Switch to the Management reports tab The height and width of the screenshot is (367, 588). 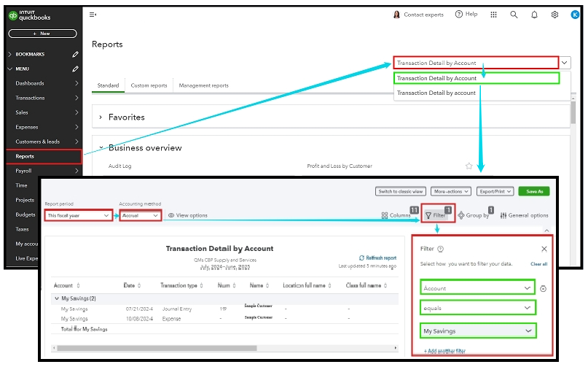(203, 85)
